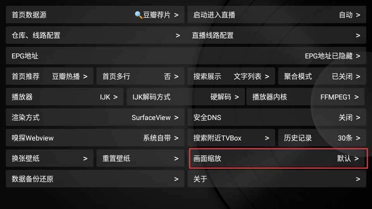Open 数据备份还原 entry

coord(95,179)
